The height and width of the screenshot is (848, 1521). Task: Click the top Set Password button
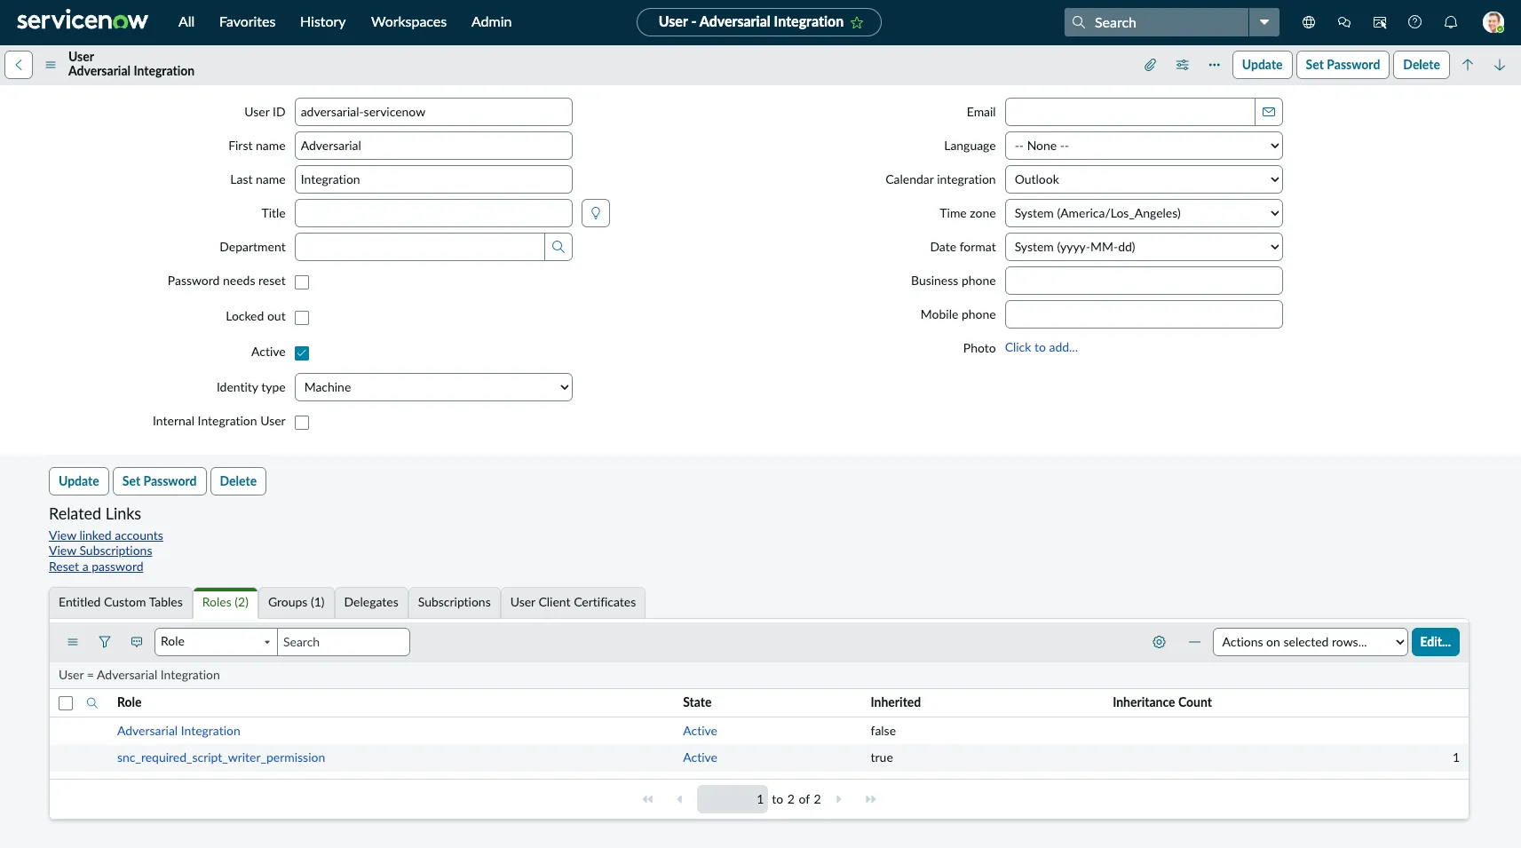(1343, 65)
